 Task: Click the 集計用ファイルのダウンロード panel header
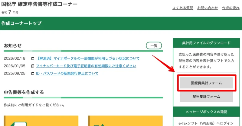click(206, 43)
